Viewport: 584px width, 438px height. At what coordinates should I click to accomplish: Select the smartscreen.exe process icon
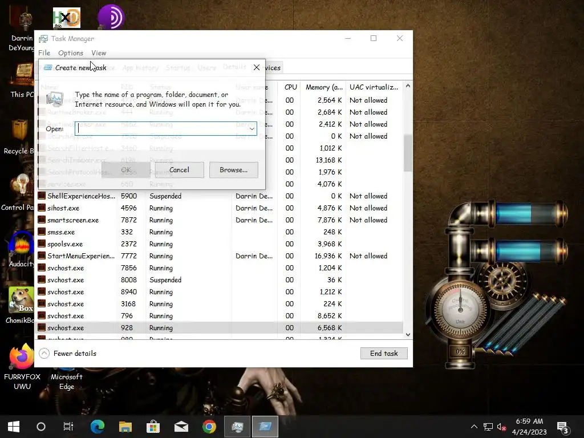click(x=42, y=220)
